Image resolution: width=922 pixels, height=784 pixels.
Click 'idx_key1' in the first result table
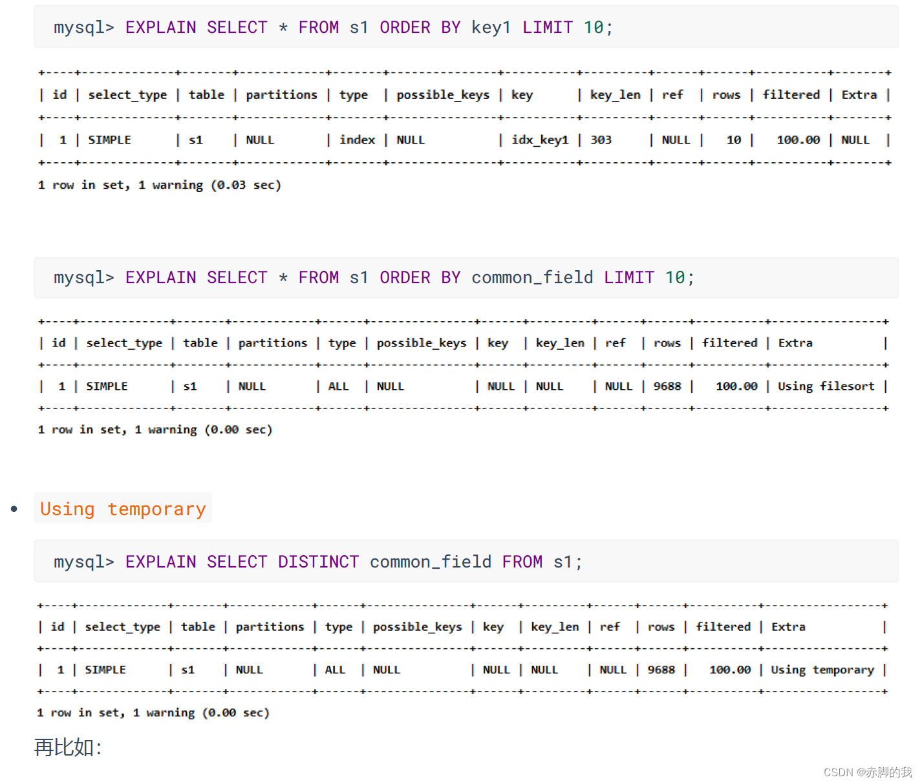[x=540, y=140]
